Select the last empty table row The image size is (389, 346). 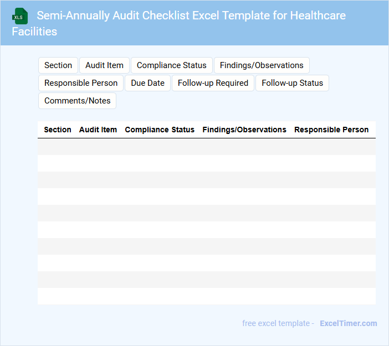207,296
